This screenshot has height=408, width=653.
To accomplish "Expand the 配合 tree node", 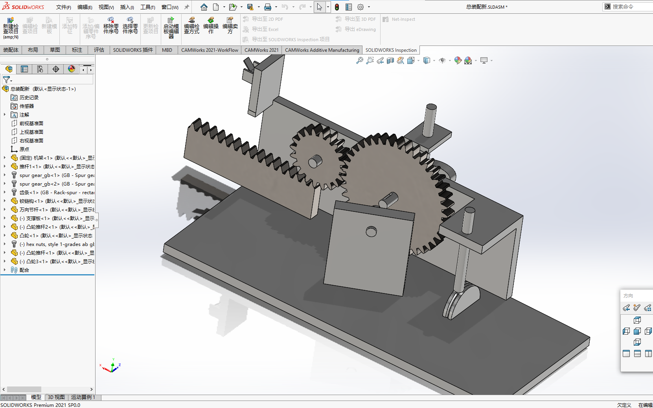I will tap(5, 270).
